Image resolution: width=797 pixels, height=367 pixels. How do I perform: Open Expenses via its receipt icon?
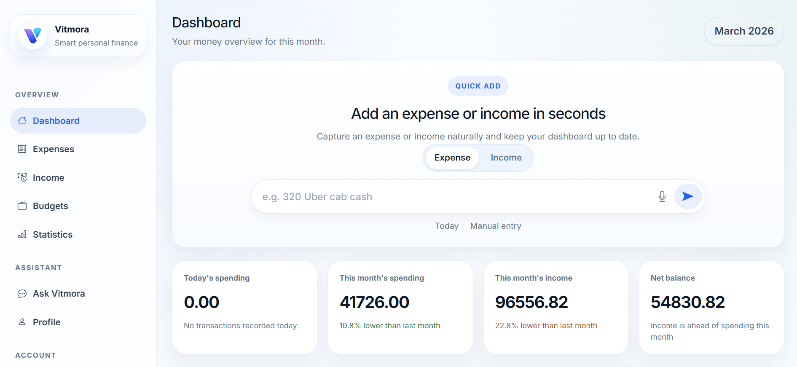[22, 149]
